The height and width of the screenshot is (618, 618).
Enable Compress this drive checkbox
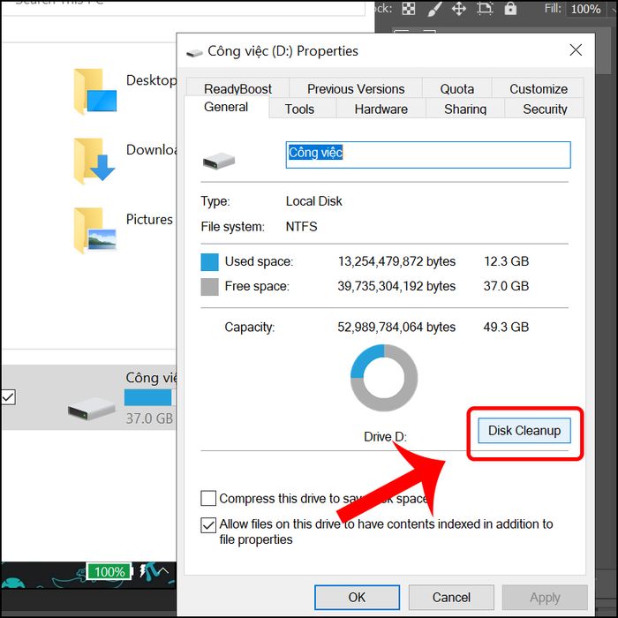click(208, 498)
